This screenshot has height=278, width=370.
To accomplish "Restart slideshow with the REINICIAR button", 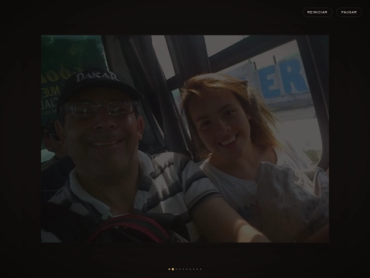I will tap(317, 12).
